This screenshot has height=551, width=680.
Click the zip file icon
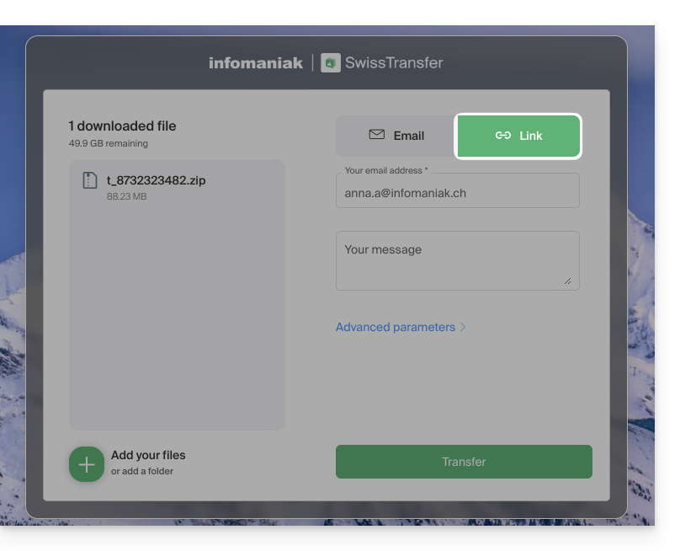[x=90, y=179]
